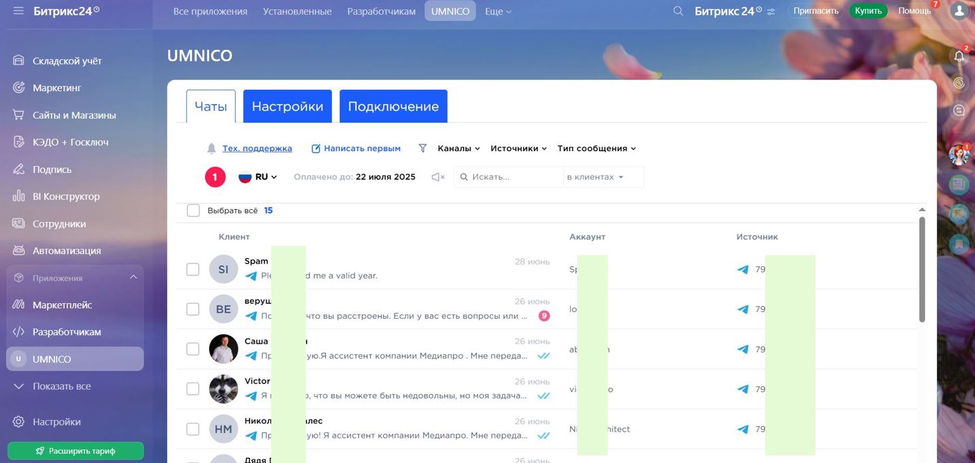This screenshot has height=463, width=975.
Task: Switch to the Настройки tab
Action: point(288,106)
